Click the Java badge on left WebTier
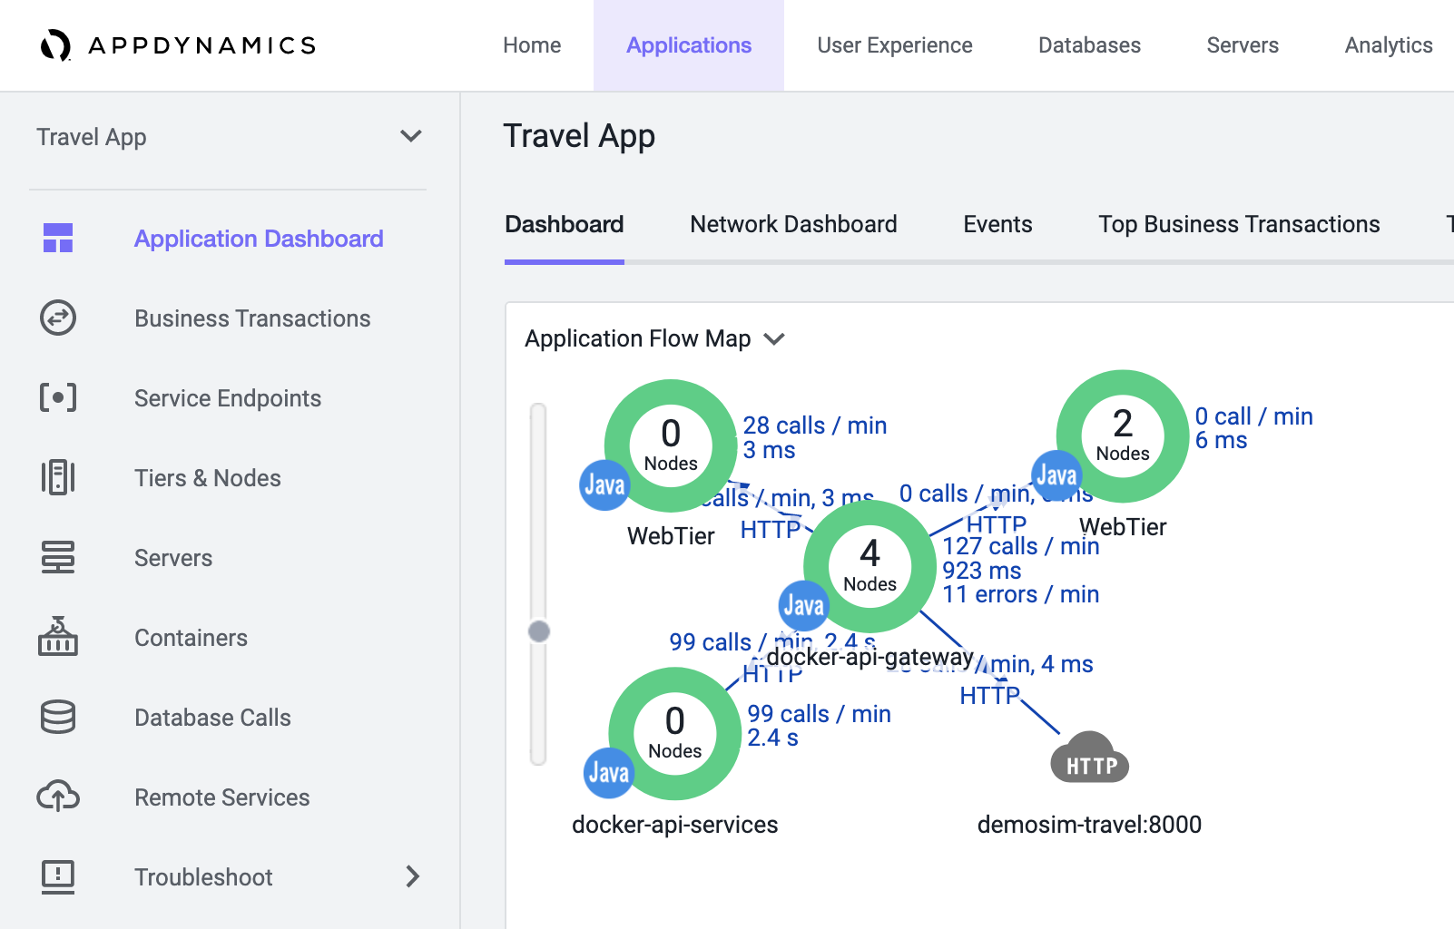The height and width of the screenshot is (929, 1454). tap(604, 484)
